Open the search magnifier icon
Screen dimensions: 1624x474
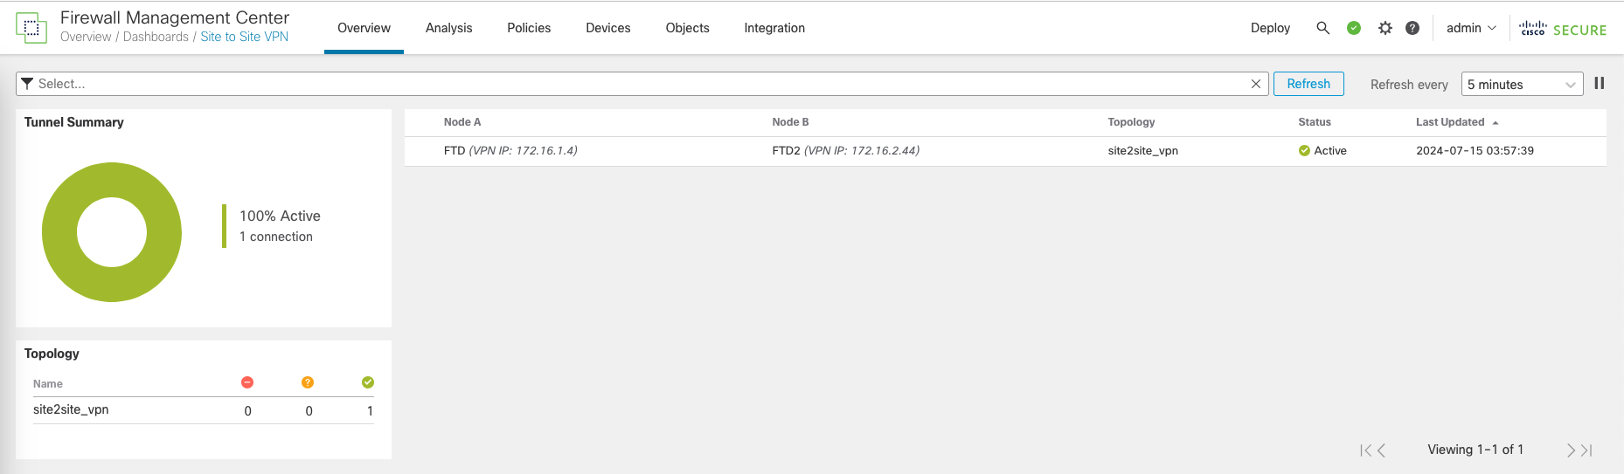[1322, 28]
